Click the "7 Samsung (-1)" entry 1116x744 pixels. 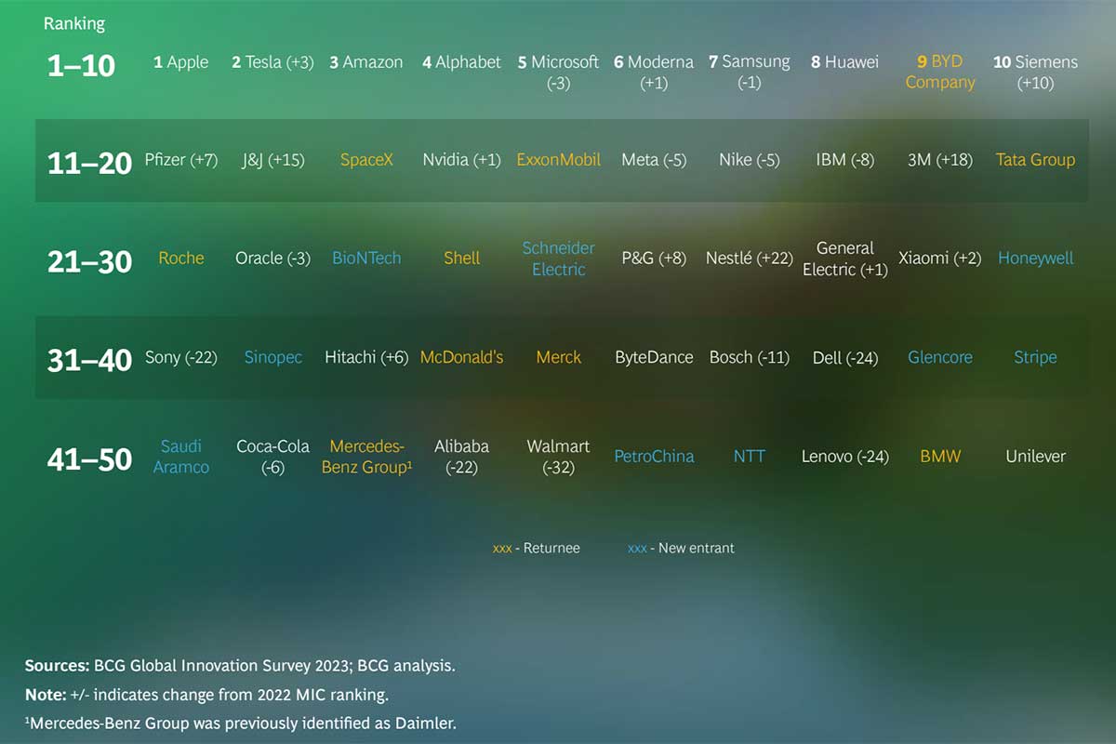749,72
